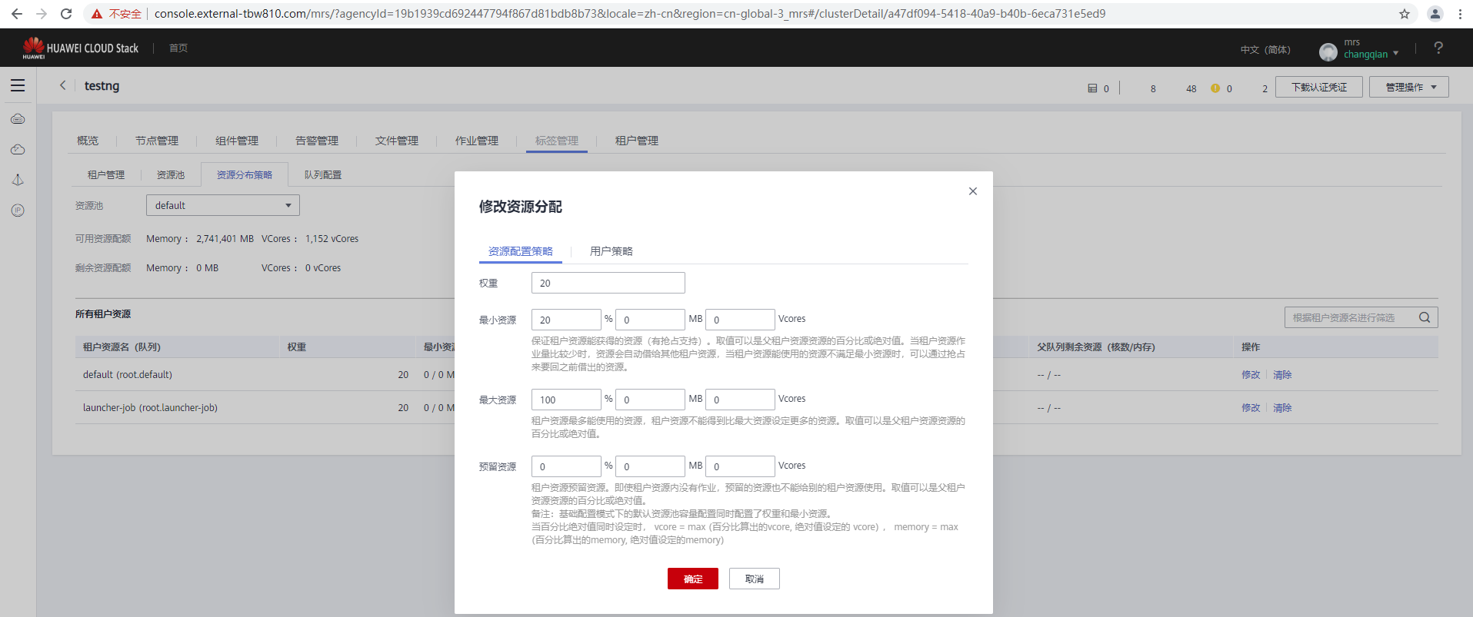
Task: Focus the 最大资源 percentage field
Action: click(566, 400)
